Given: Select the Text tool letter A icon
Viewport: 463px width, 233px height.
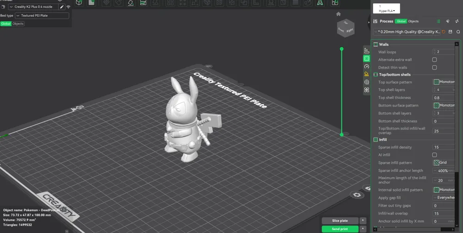Looking at the screenshot, I should click(320, 3).
